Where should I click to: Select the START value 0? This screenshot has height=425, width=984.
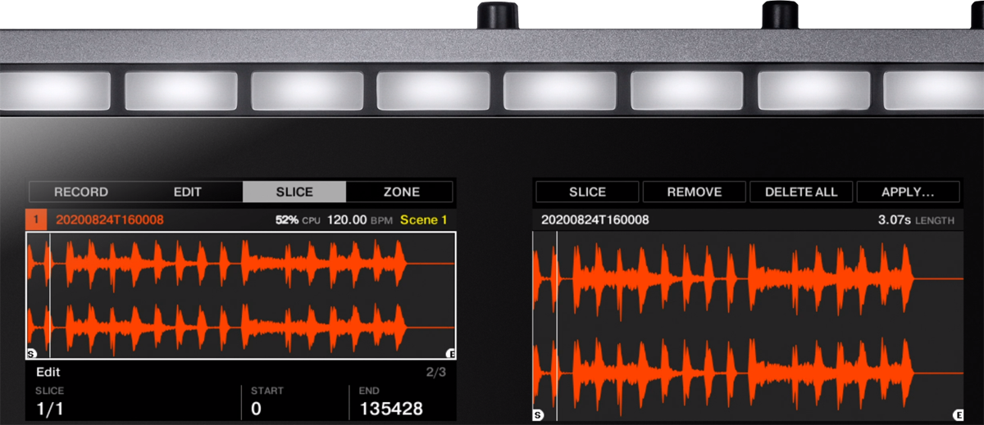(x=256, y=409)
